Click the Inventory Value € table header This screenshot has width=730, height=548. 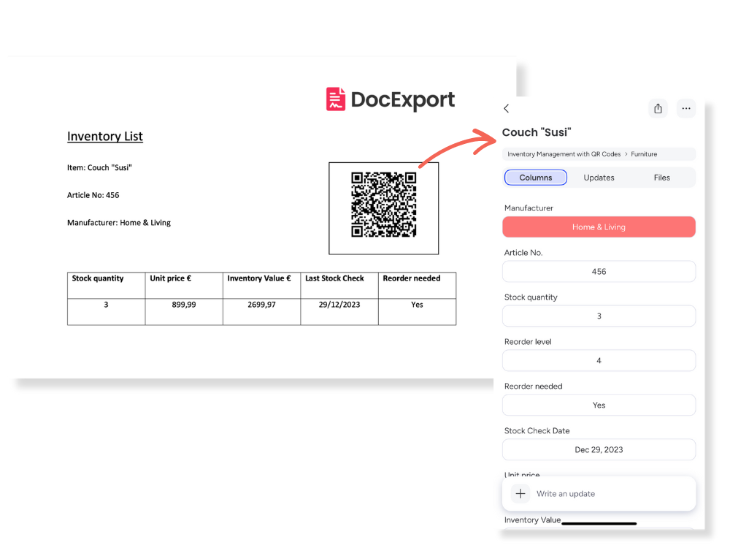[261, 285]
